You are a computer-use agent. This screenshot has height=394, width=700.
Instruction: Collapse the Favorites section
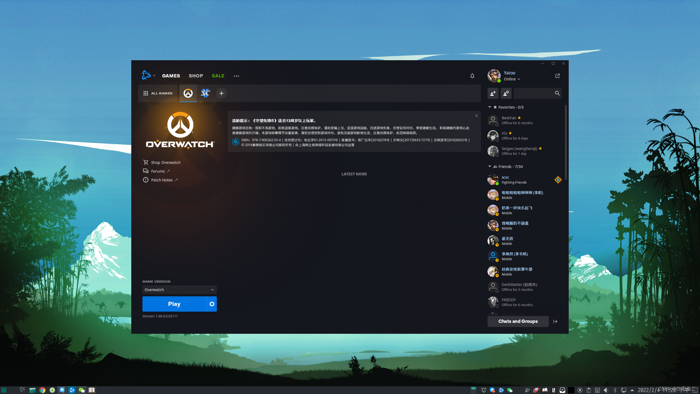pos(490,107)
